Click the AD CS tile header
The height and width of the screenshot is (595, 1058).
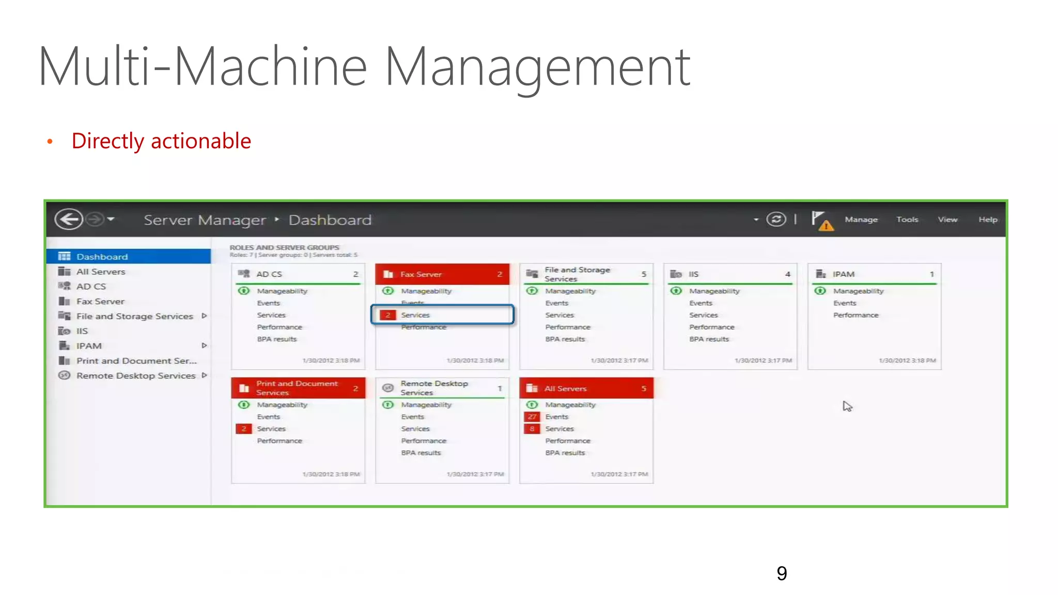pyautogui.click(x=298, y=274)
